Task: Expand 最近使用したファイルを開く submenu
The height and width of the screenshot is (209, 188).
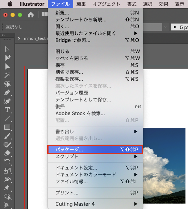Action: [95, 33]
